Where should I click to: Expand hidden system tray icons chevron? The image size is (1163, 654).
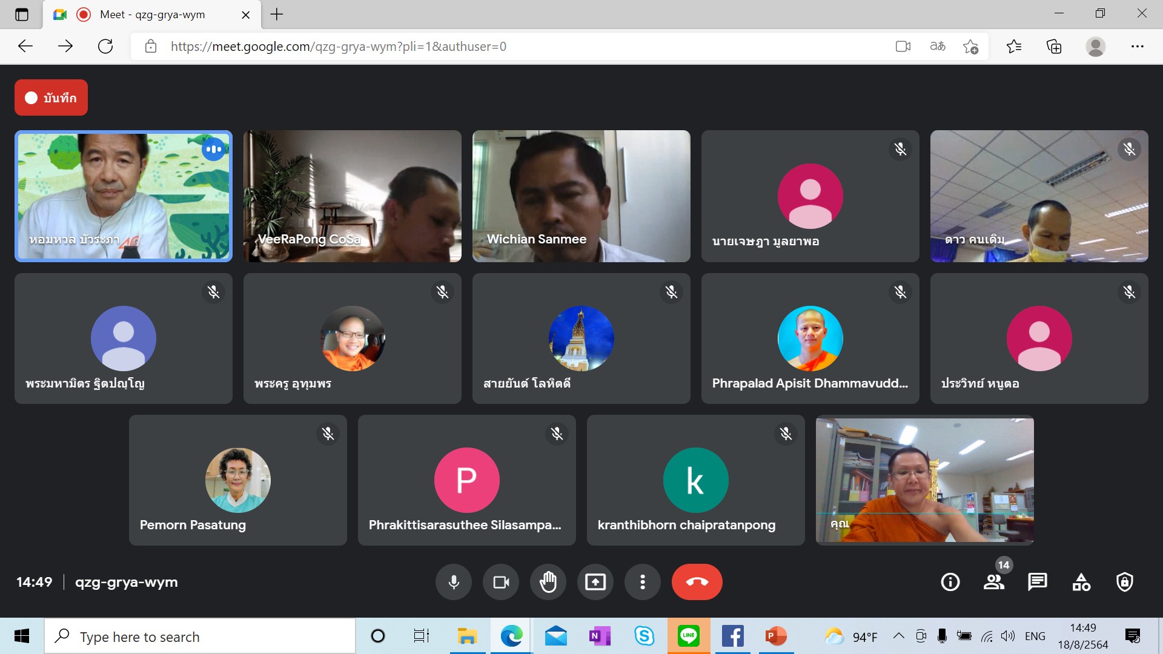[899, 636]
